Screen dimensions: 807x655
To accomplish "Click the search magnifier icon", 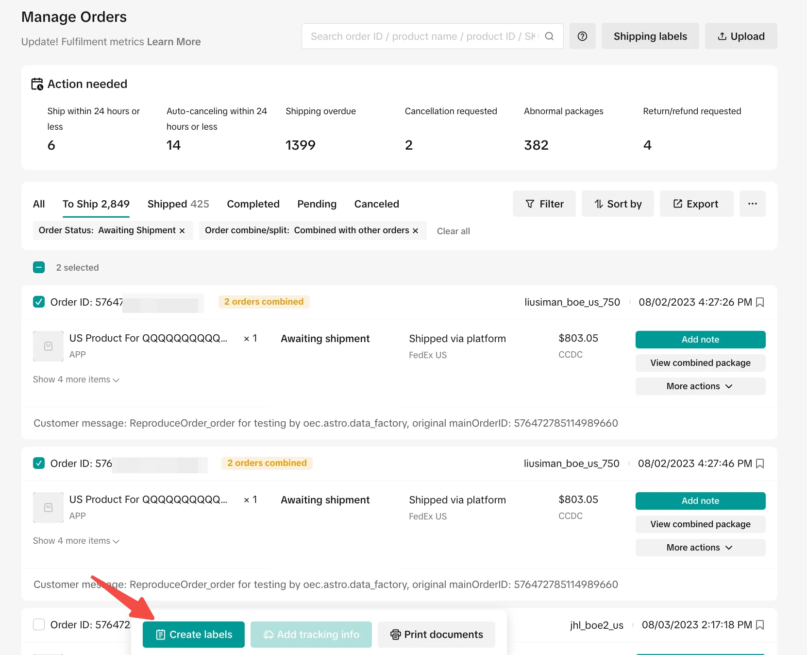I will click(549, 36).
